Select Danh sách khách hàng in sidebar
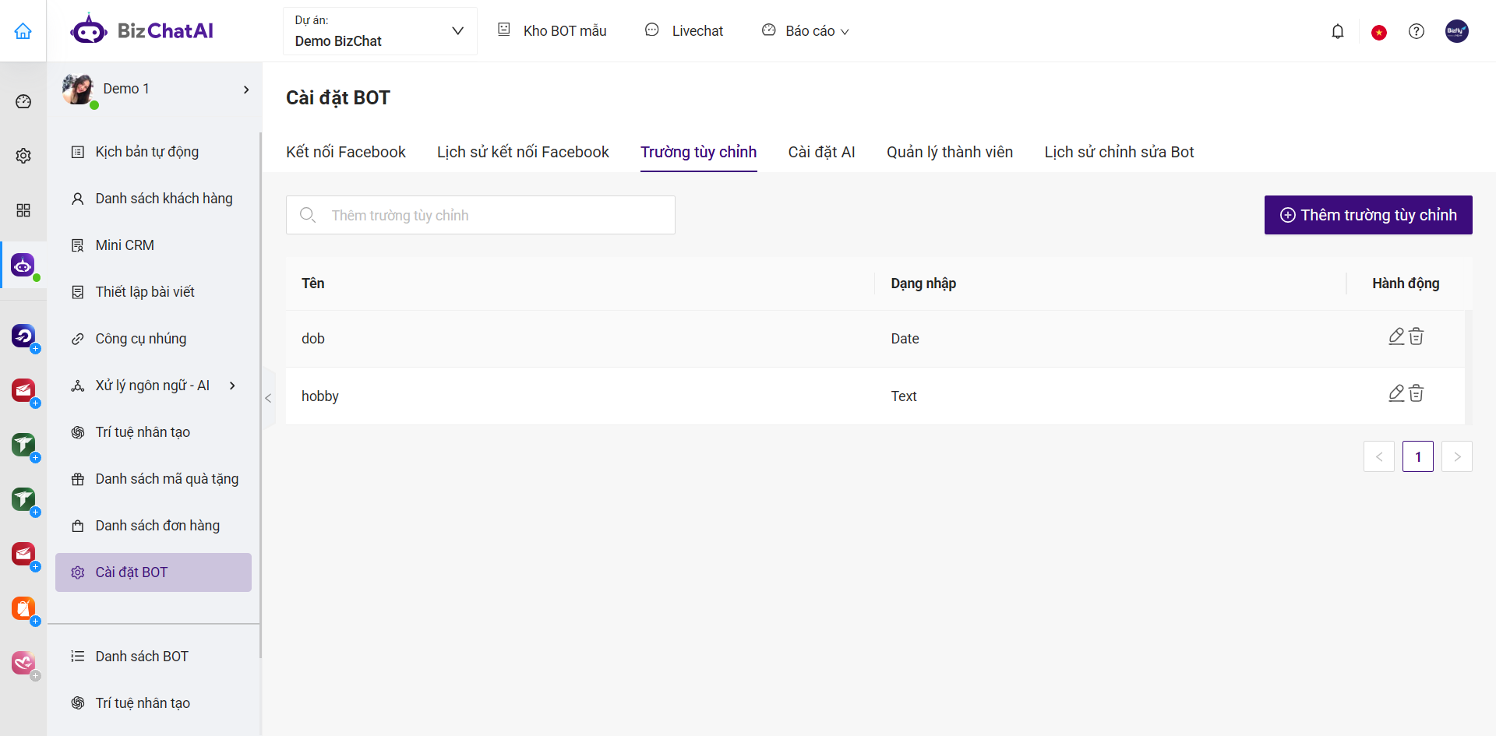Screen dimensions: 1496x736 click(164, 199)
